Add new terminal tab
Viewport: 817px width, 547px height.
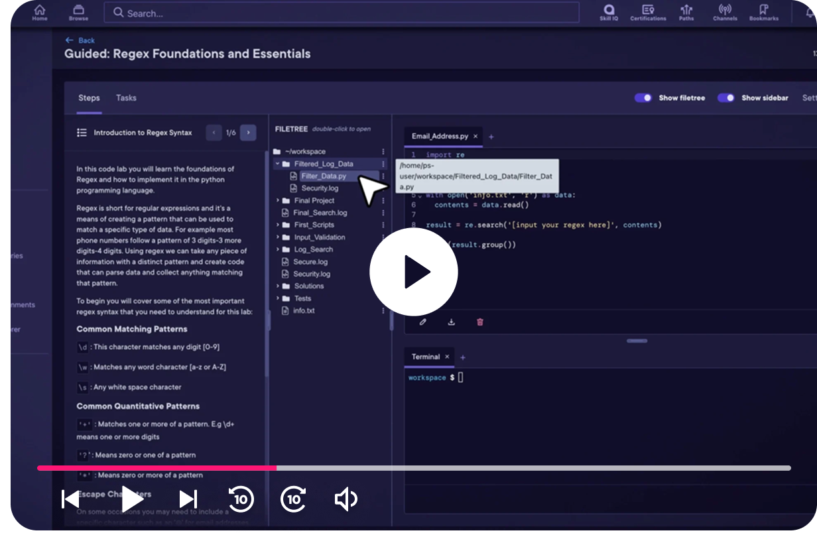463,357
